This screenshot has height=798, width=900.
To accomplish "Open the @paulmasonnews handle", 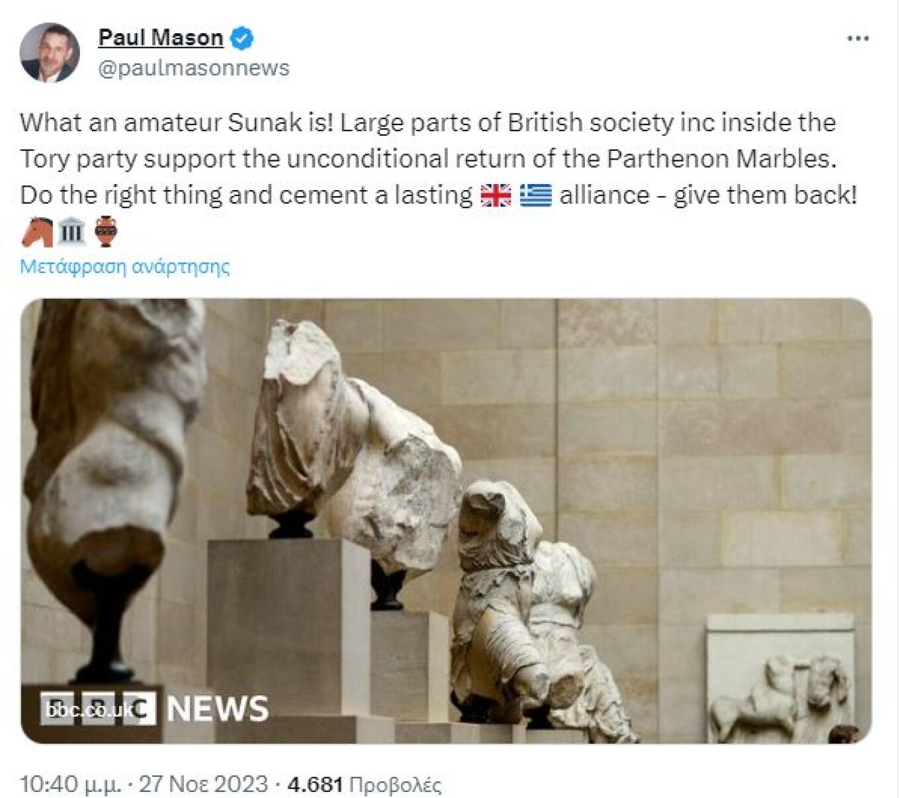I will [194, 68].
